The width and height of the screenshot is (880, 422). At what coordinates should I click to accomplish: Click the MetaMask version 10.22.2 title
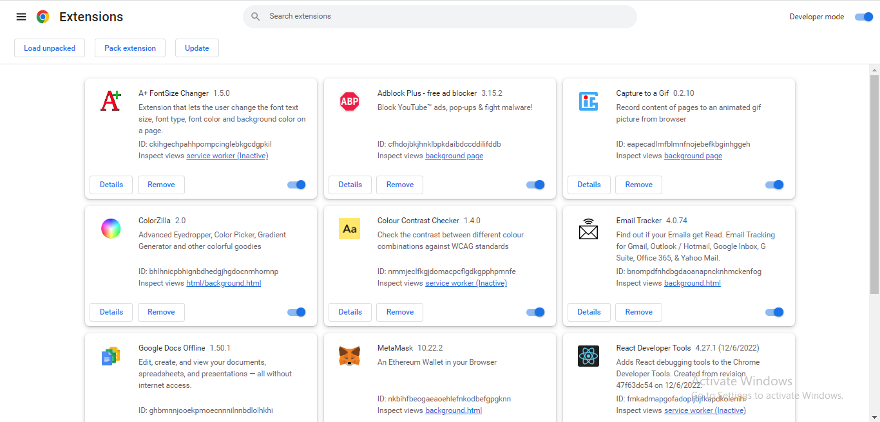coord(410,348)
